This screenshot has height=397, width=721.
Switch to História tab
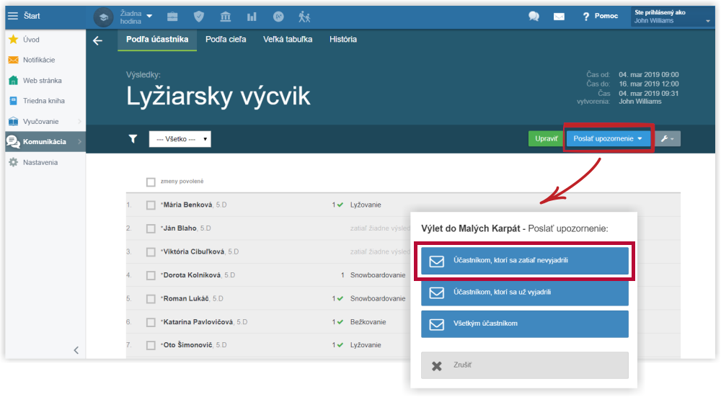(x=343, y=40)
